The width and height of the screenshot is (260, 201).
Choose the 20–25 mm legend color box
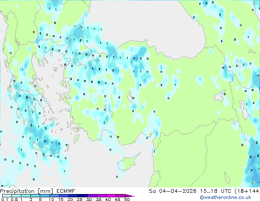coord(73,196)
